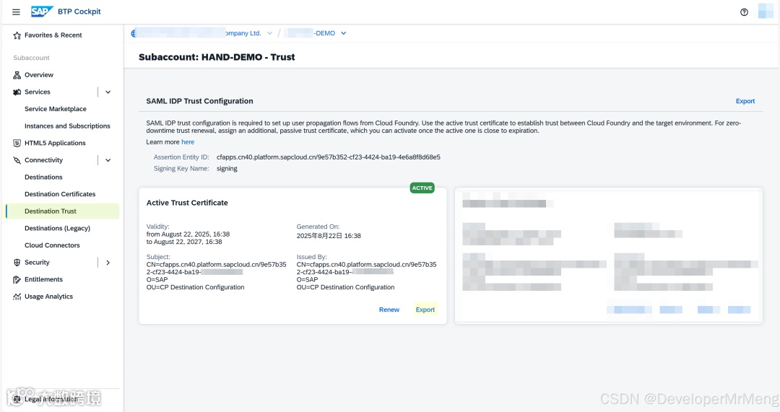
Task: Open Favorites & Recent
Action: (x=53, y=35)
